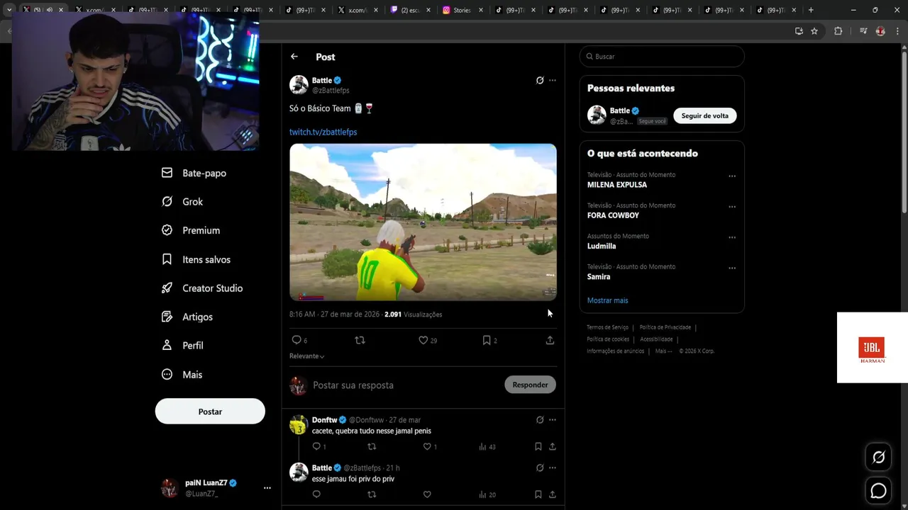
Task: Reply to Battle's comment 'esse jamau foi priv'
Action: (316, 494)
